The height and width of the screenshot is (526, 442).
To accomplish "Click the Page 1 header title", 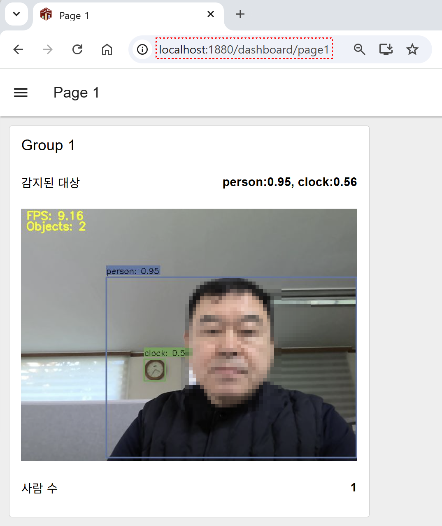I will 76,93.
